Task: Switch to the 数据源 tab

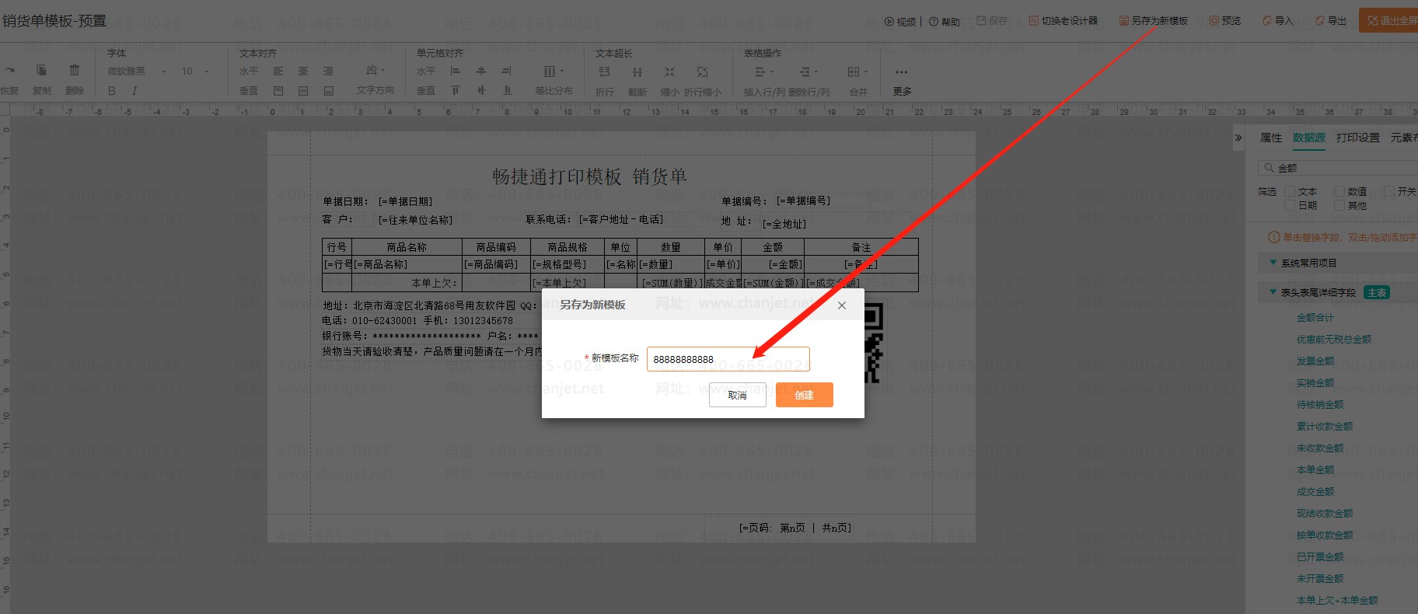Action: coord(1309,138)
